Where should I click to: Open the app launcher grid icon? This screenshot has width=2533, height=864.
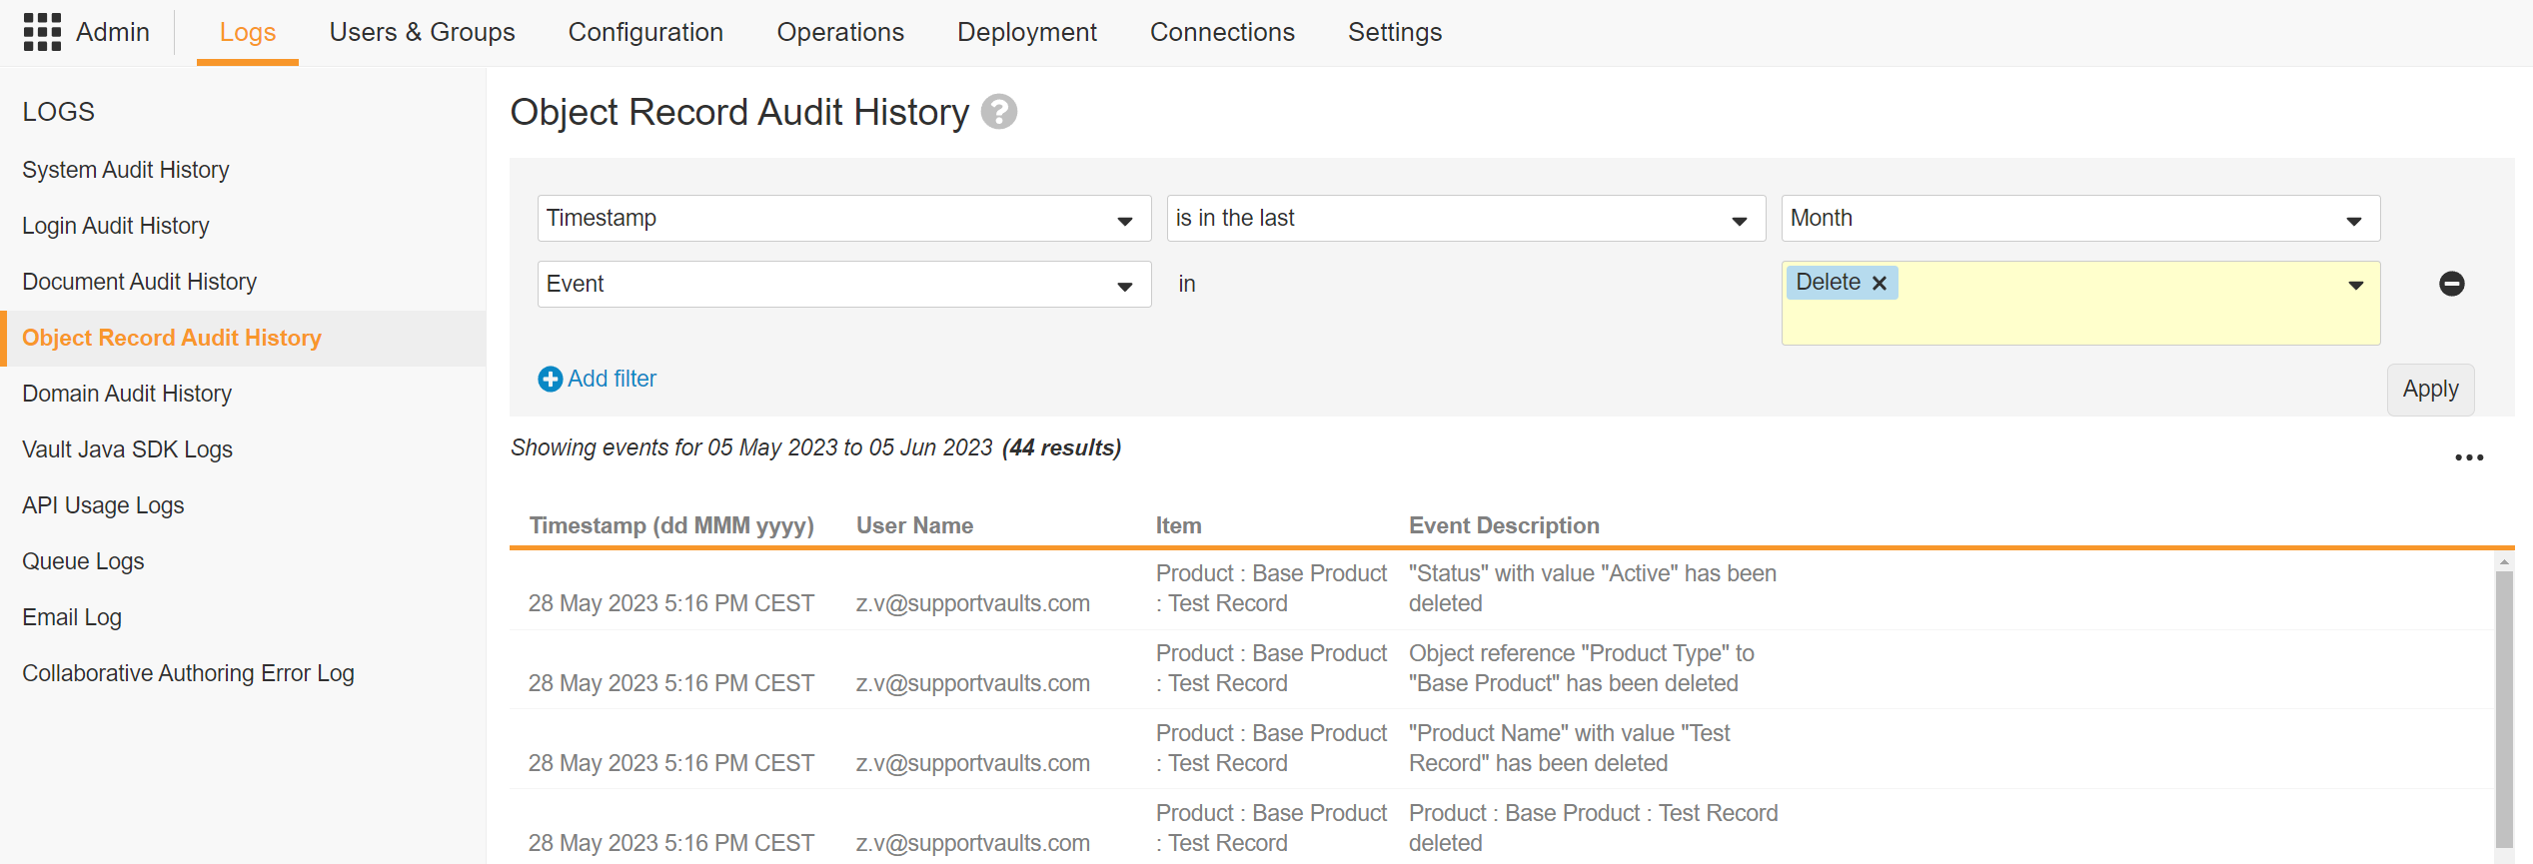coord(42,32)
